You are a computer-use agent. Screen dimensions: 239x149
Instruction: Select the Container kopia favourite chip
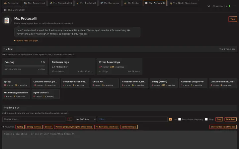pos(129,127)
